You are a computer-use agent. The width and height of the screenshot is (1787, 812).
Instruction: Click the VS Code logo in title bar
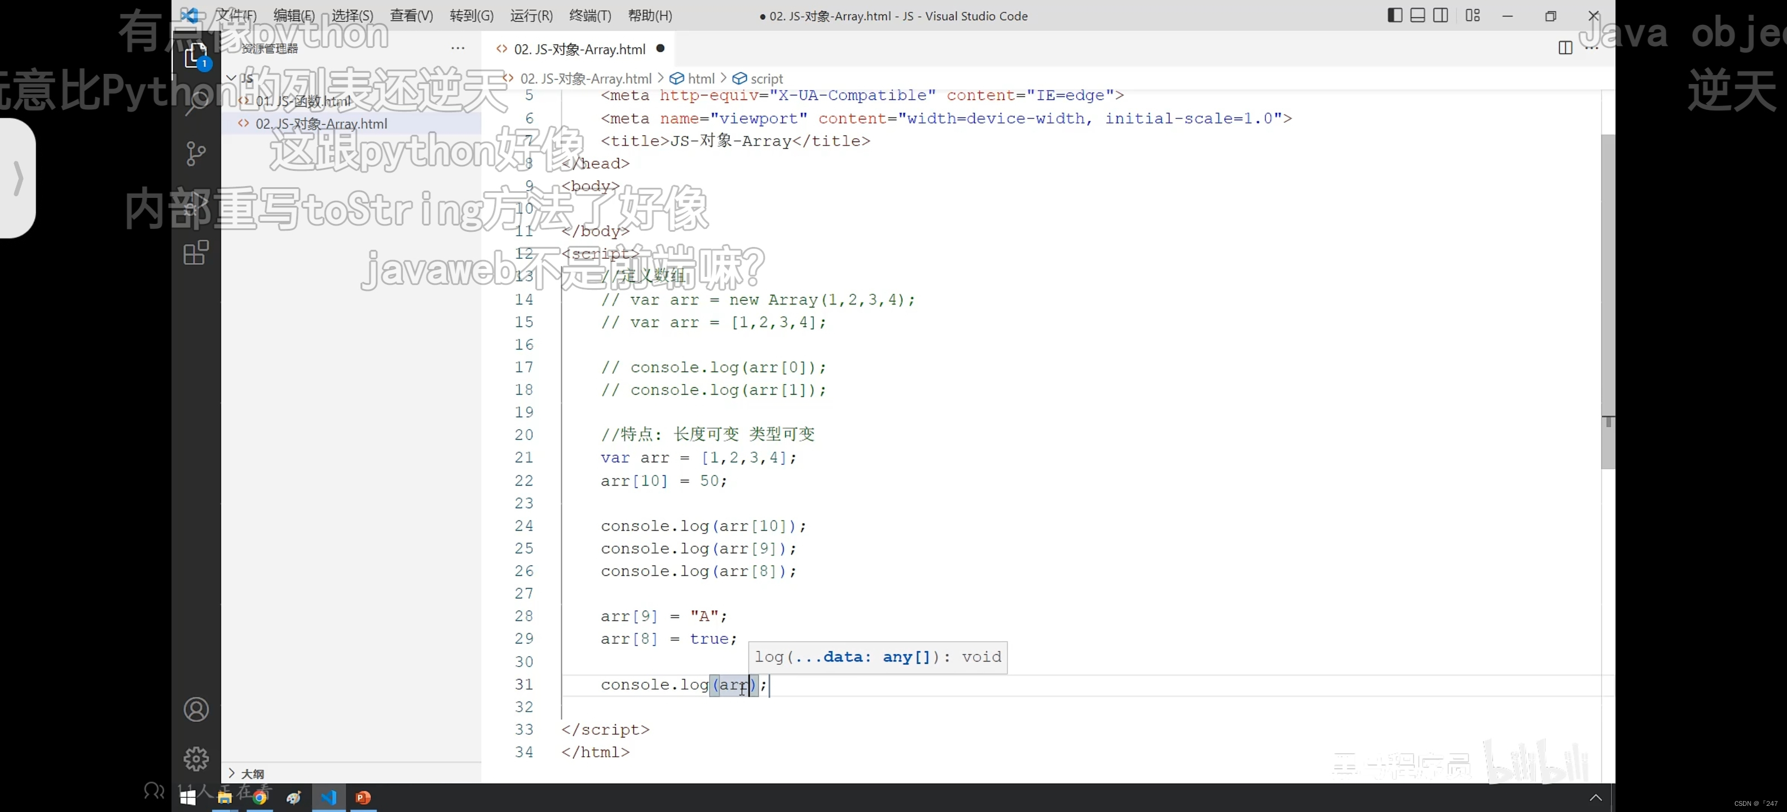point(189,15)
